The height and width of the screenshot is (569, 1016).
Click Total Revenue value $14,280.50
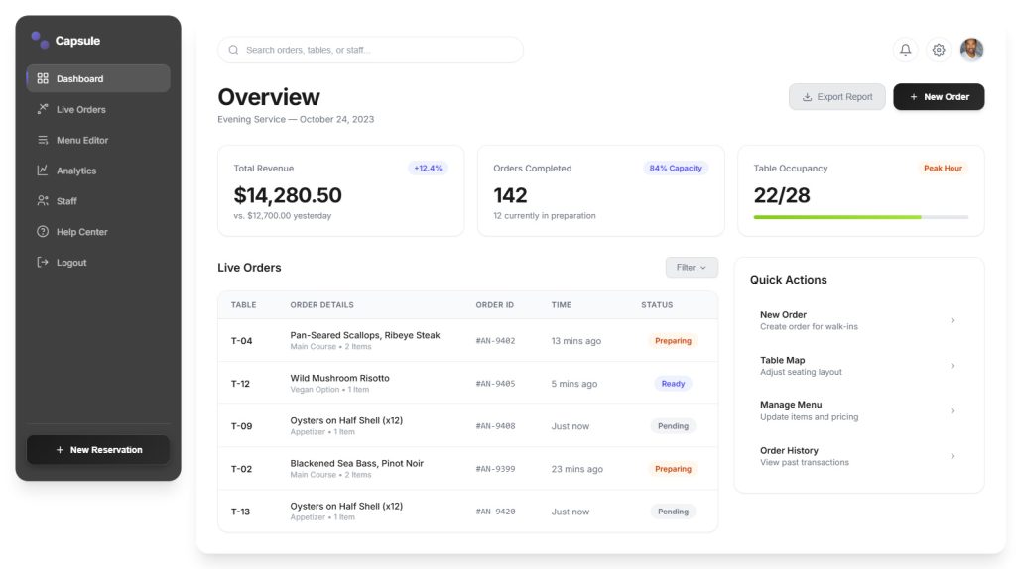288,195
